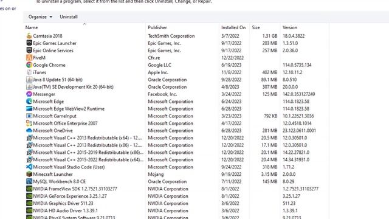Image resolution: width=389 pixels, height=219 pixels.
Task: Click the MySQL Workbench 8.0 CE icon
Action: [29, 181]
